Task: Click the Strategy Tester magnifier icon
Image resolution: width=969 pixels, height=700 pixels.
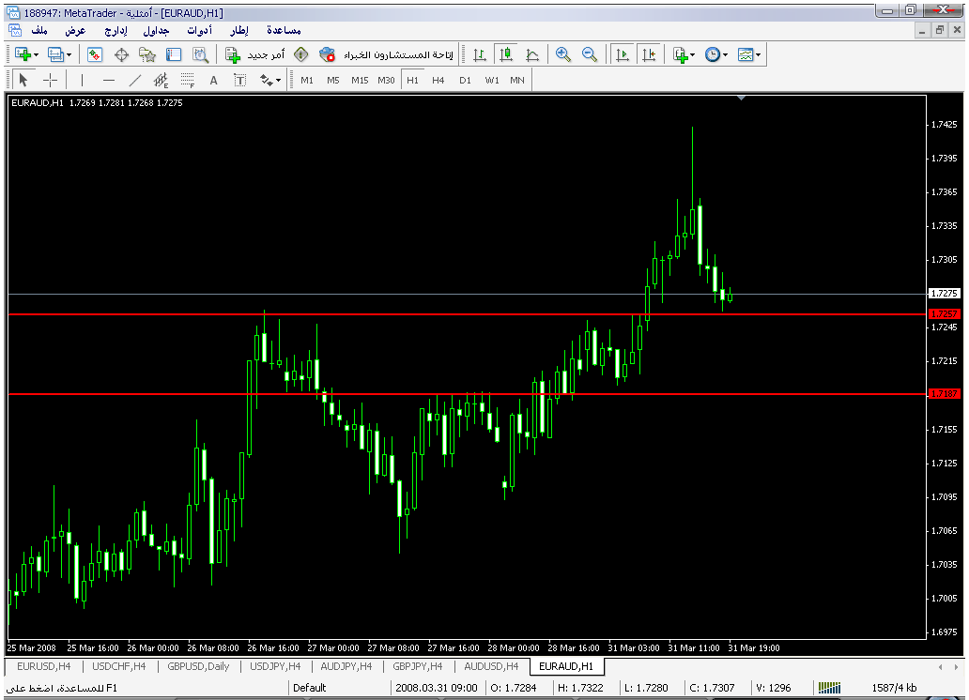Action: click(200, 55)
